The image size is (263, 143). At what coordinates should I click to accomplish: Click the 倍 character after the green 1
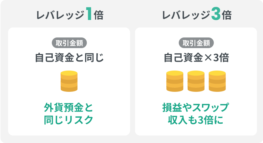pos(99,15)
